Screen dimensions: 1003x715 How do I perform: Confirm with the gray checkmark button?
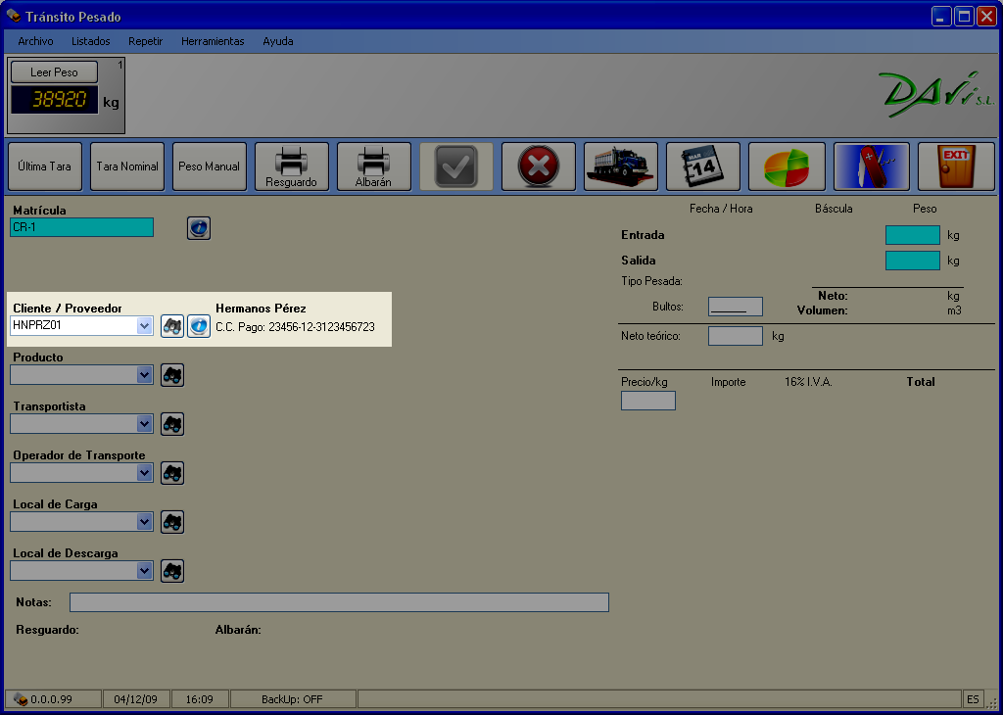[456, 167]
